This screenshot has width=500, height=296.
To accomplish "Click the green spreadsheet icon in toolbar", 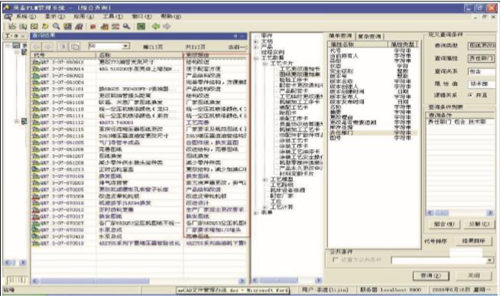I will (x=141, y=27).
